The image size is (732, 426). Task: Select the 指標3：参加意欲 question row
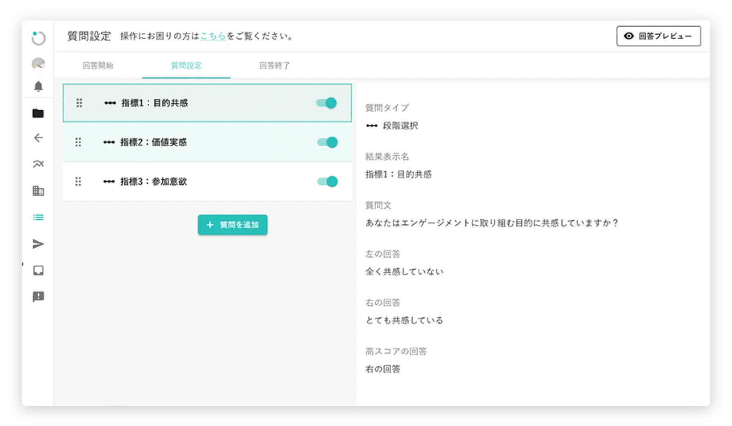207,182
